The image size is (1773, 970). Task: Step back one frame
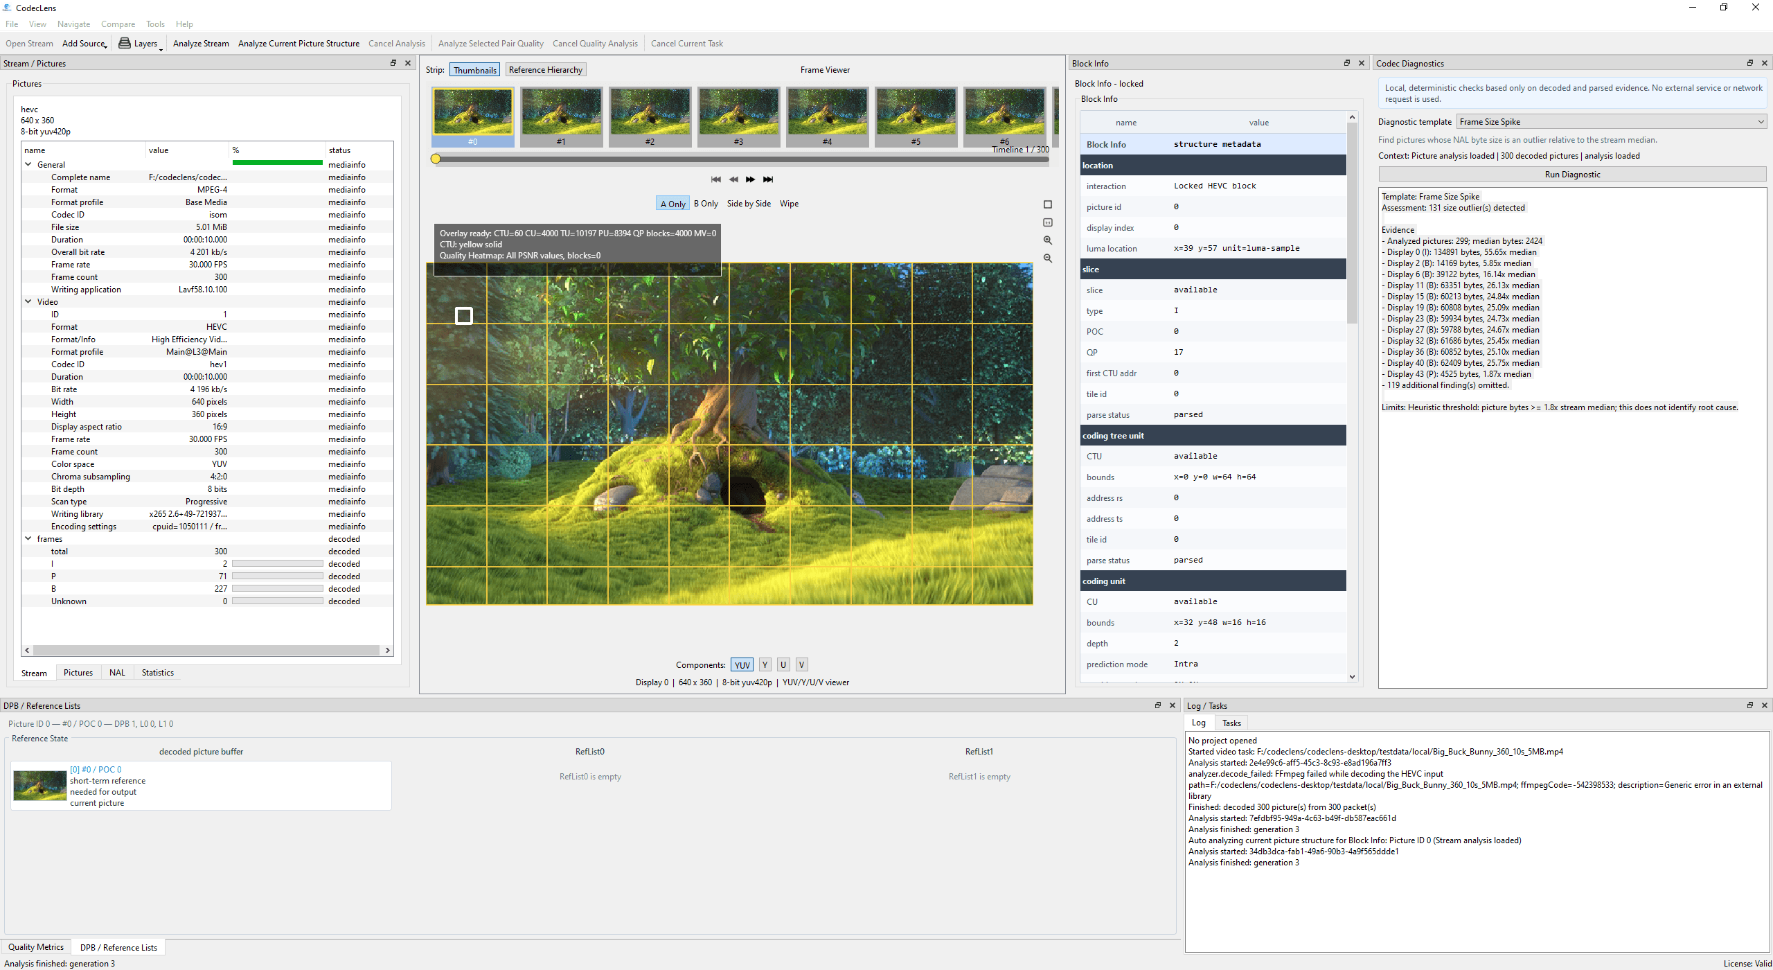coord(733,179)
